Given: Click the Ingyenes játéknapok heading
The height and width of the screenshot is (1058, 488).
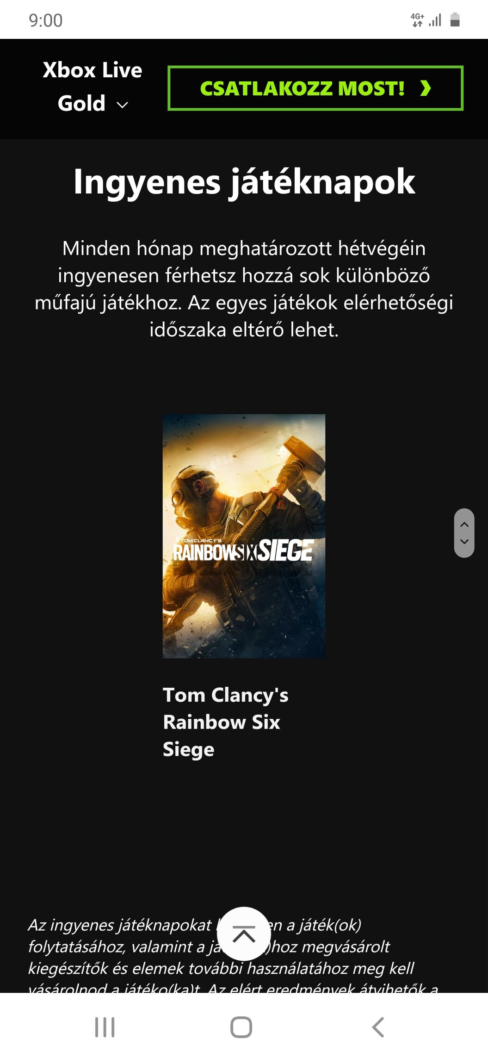Looking at the screenshot, I should [x=244, y=181].
